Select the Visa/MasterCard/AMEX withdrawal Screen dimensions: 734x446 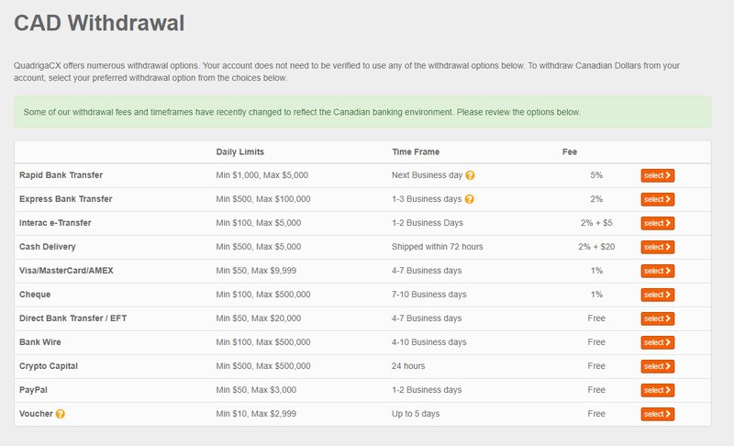tap(657, 271)
